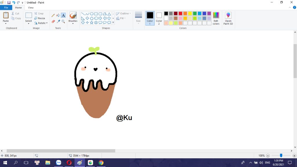Click the horizontal scrollbar thumb
Image resolution: width=297 pixels, height=167 pixels.
pos(61,151)
